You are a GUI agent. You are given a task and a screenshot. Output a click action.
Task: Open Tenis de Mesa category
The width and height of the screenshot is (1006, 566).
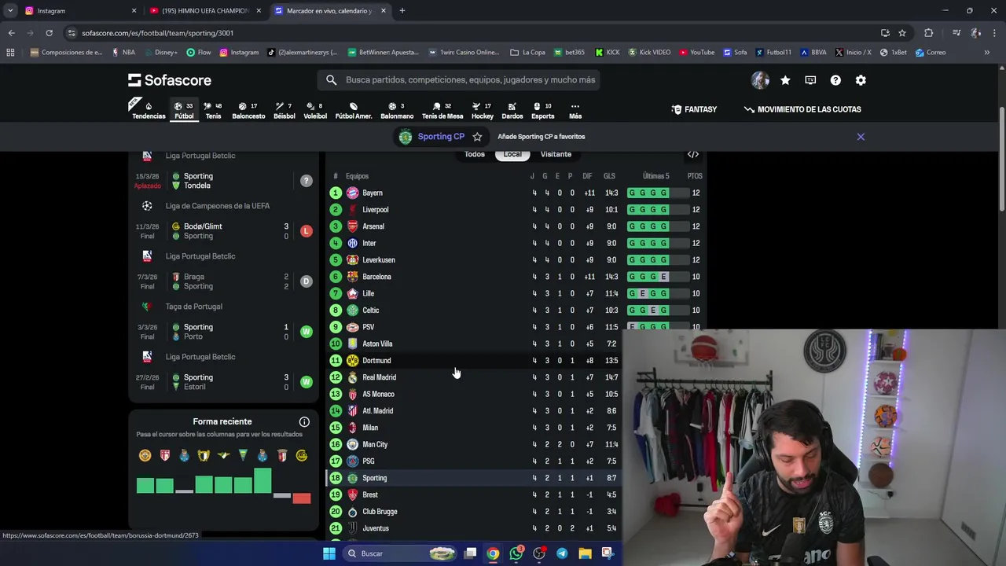coord(442,110)
